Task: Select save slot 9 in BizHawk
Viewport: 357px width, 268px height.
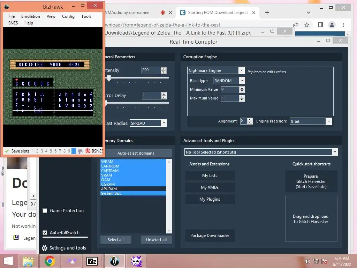Action: pos(69,151)
